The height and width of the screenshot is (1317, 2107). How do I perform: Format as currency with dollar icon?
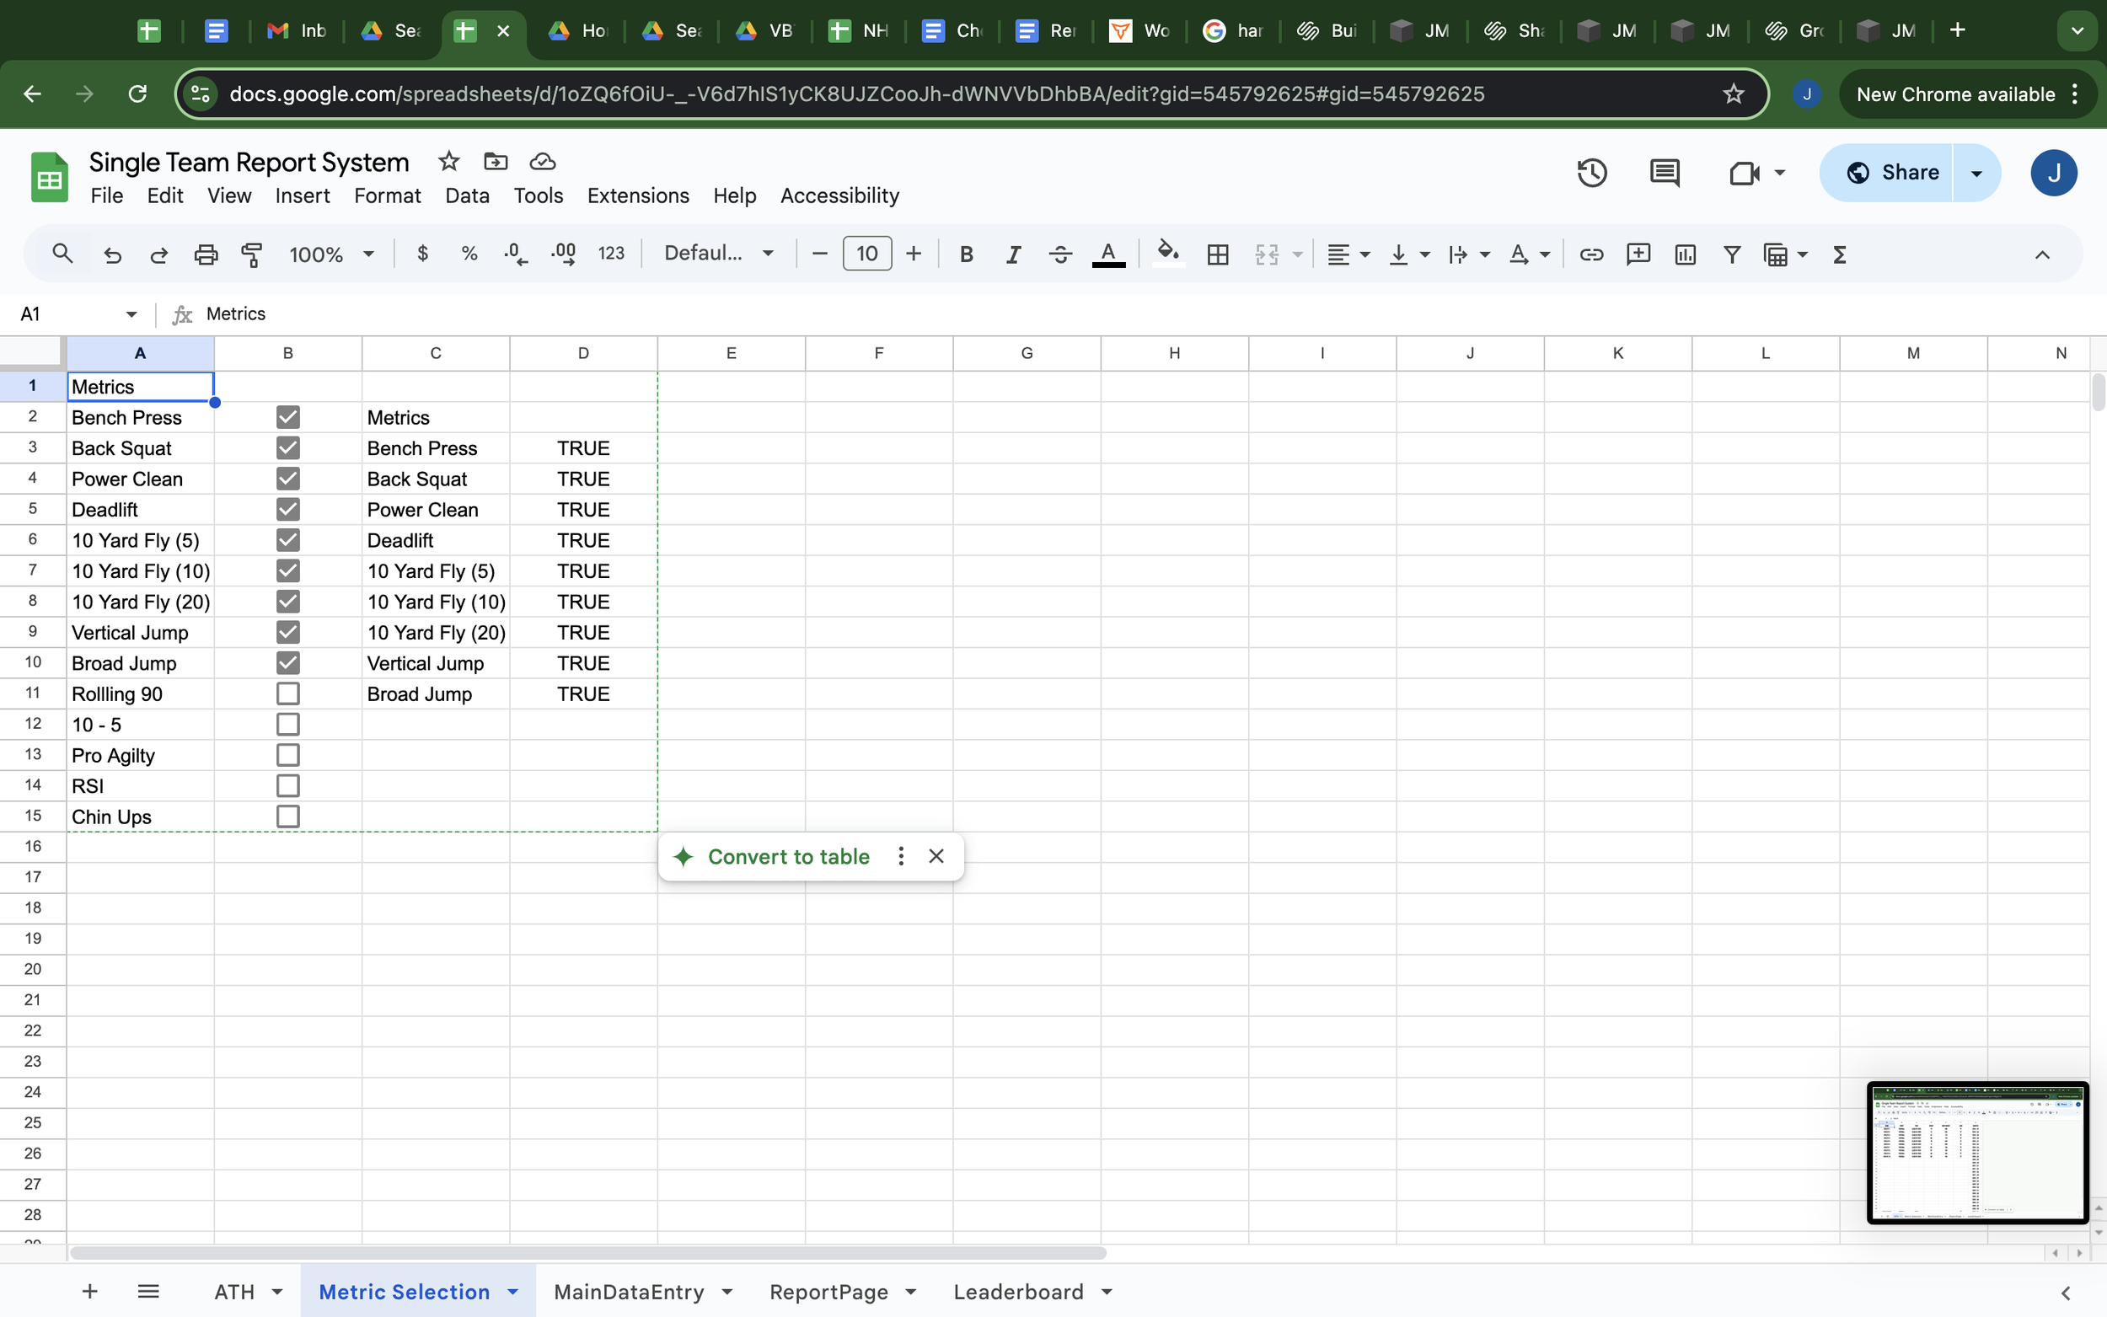pyautogui.click(x=422, y=254)
